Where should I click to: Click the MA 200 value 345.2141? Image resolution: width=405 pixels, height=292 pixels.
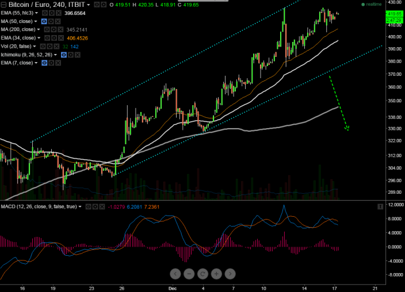77,30
